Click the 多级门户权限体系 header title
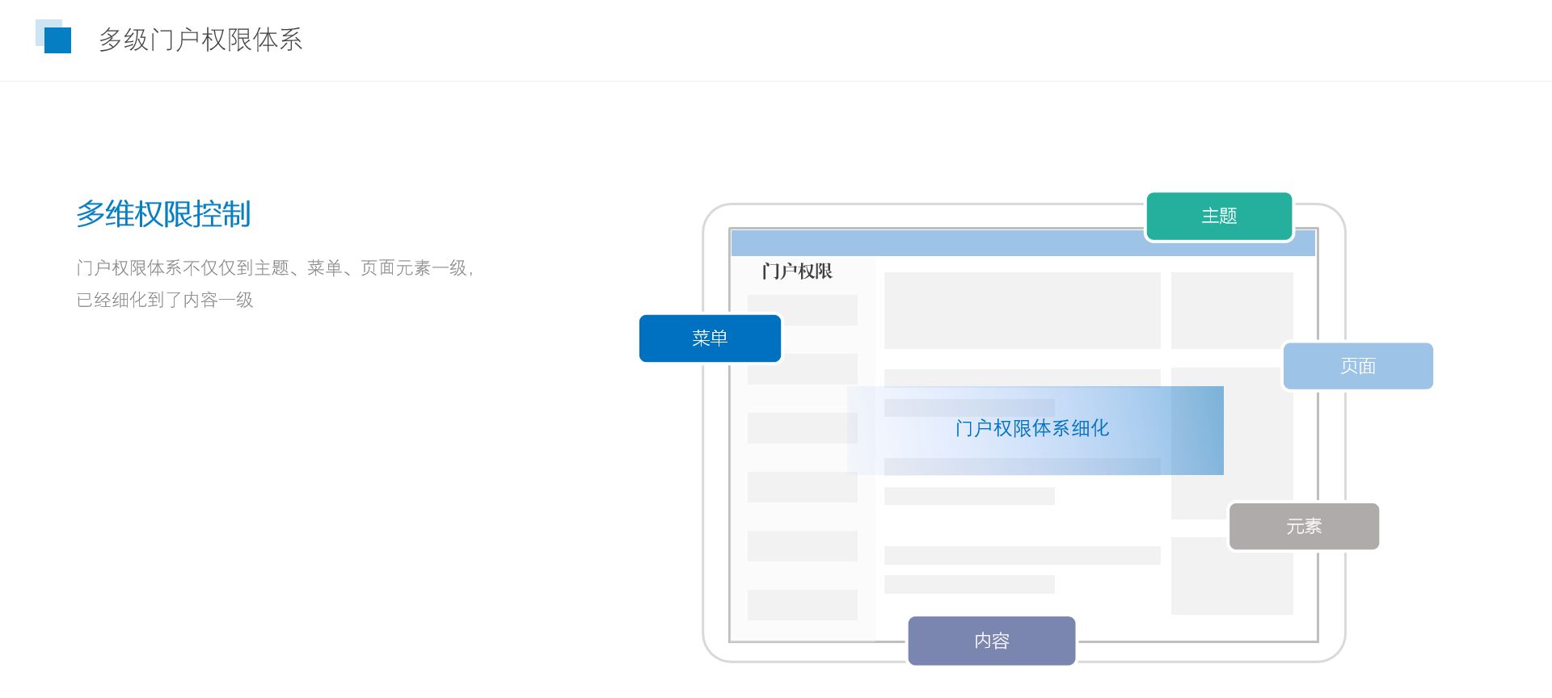Image resolution: width=1552 pixels, height=698 pixels. pos(200,40)
